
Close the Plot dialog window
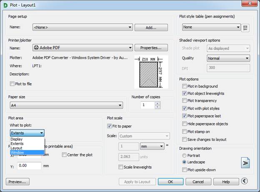click(x=250, y=3)
